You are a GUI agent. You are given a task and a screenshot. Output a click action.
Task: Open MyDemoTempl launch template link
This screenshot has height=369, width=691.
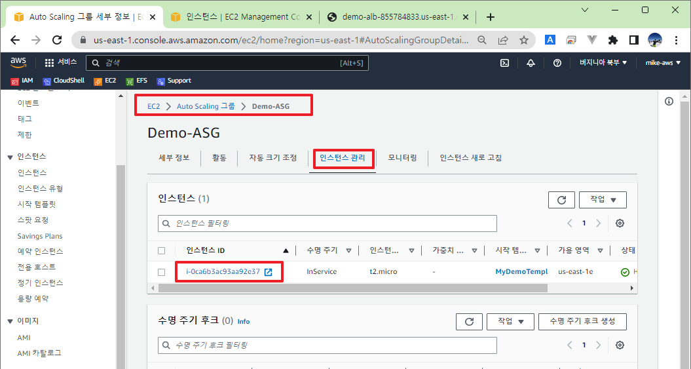click(521, 272)
